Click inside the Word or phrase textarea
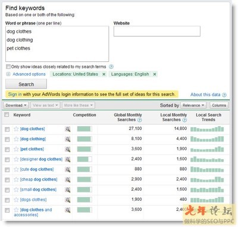The height and width of the screenshot is (227, 238). (57, 44)
